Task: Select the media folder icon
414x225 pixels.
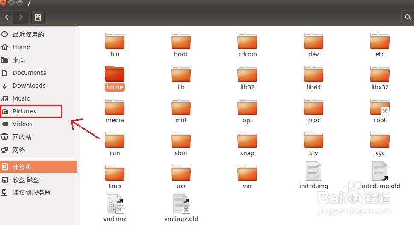Action: [x=115, y=107]
